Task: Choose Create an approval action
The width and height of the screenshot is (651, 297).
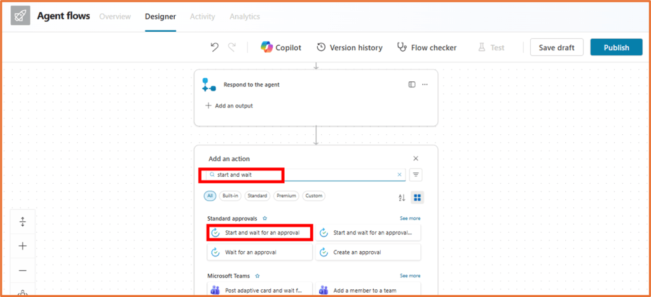Action: point(368,252)
